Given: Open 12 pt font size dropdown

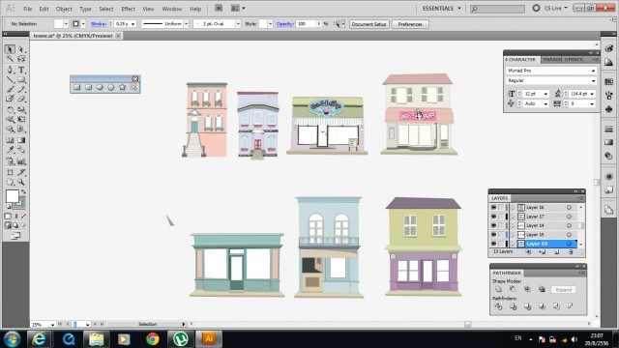Looking at the screenshot, I should (x=545, y=94).
